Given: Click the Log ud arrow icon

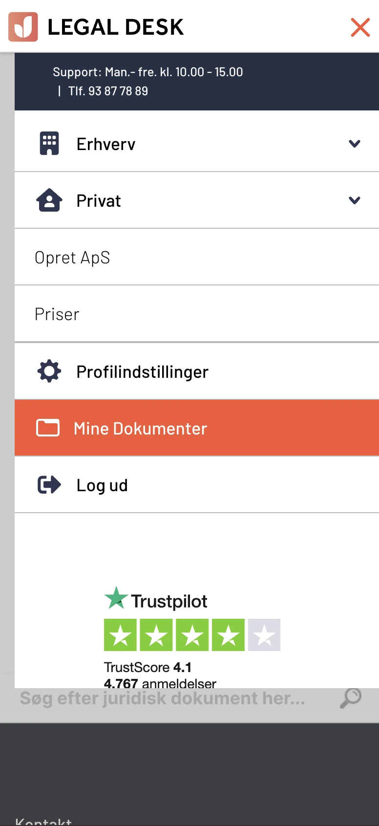Looking at the screenshot, I should (49, 485).
